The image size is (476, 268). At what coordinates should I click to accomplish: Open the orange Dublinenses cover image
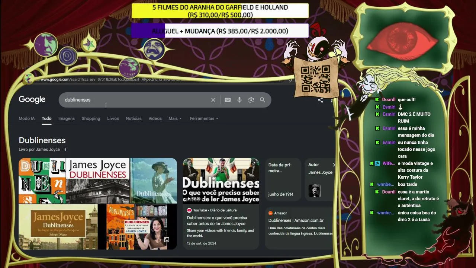[121, 227]
